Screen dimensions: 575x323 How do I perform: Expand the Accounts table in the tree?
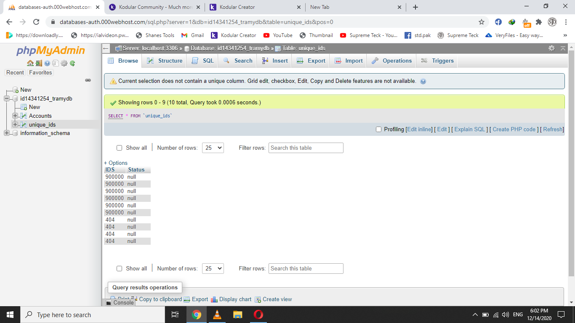click(15, 116)
